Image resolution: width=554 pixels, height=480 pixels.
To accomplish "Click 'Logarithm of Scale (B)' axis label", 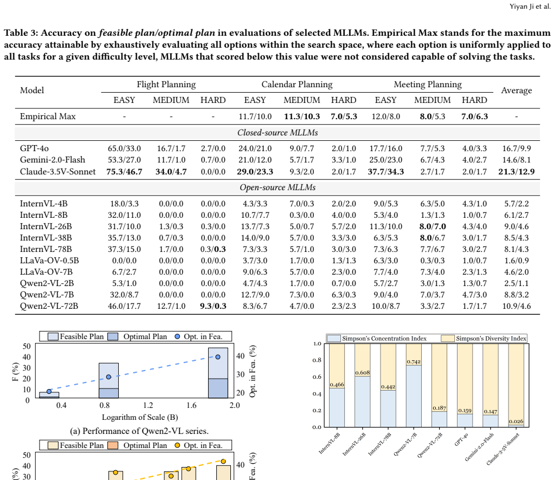I will 140,418.
